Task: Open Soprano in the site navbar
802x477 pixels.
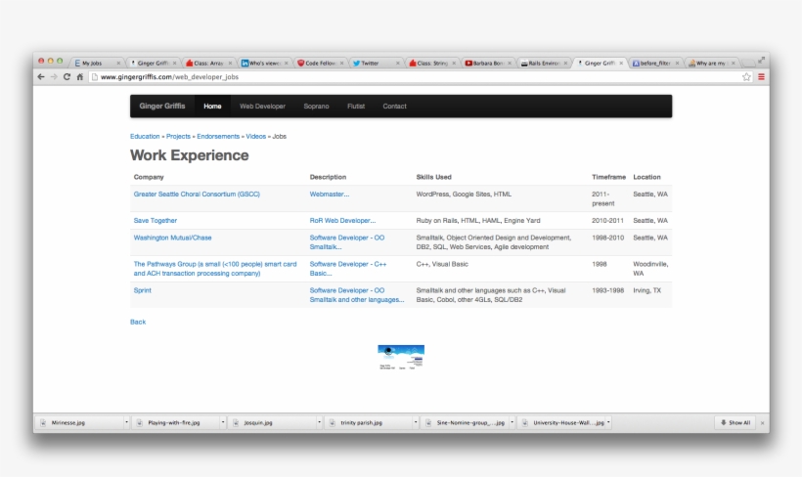Action: [316, 107]
